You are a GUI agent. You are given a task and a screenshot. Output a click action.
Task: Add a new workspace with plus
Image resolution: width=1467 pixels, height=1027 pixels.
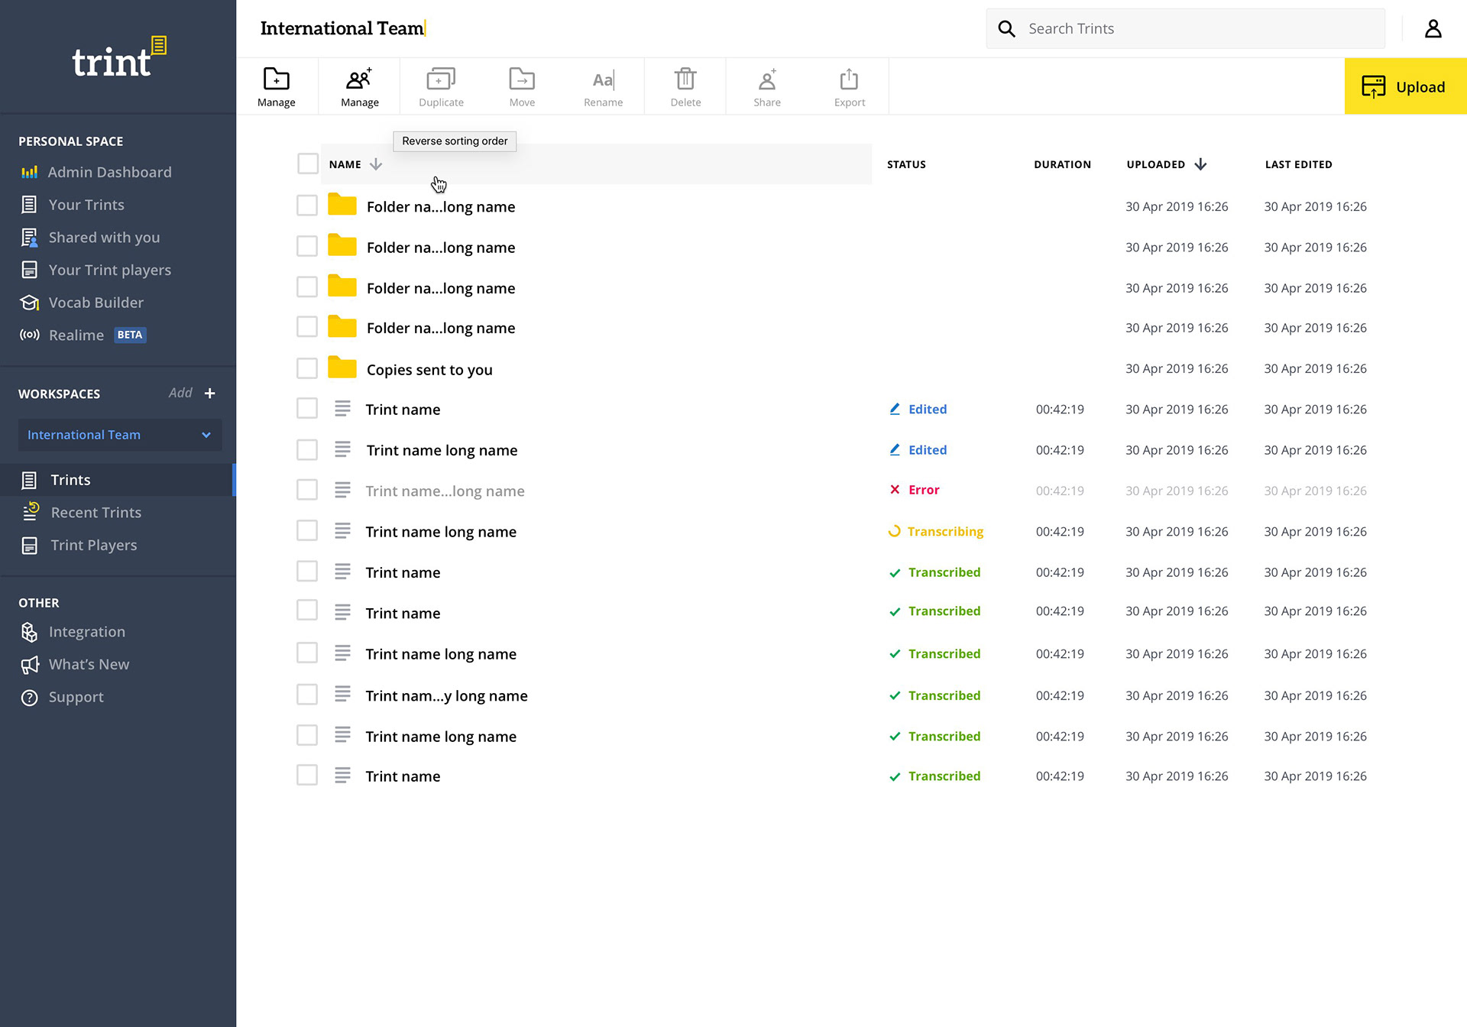[x=210, y=393]
